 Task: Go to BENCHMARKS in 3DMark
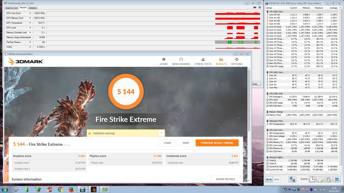click(181, 62)
